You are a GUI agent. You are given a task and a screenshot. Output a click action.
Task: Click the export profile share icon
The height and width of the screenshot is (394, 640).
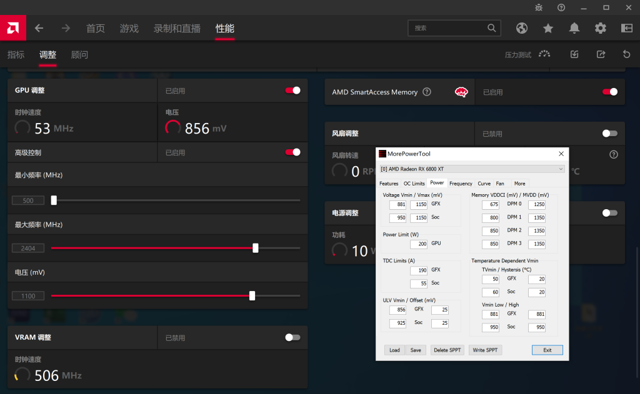601,54
